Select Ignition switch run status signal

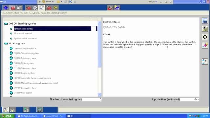(26, 39)
